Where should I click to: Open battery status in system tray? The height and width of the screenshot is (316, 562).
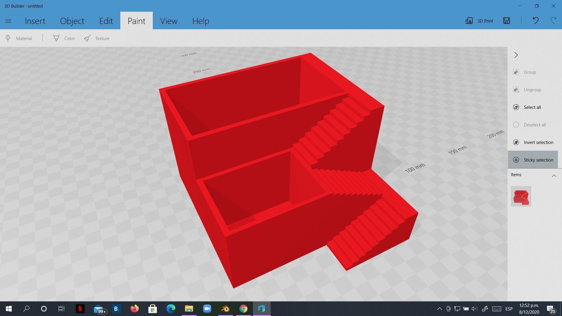466,309
